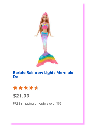Click the half-filled fifth rating star
92x125 pixels.
click(x=37, y=88)
